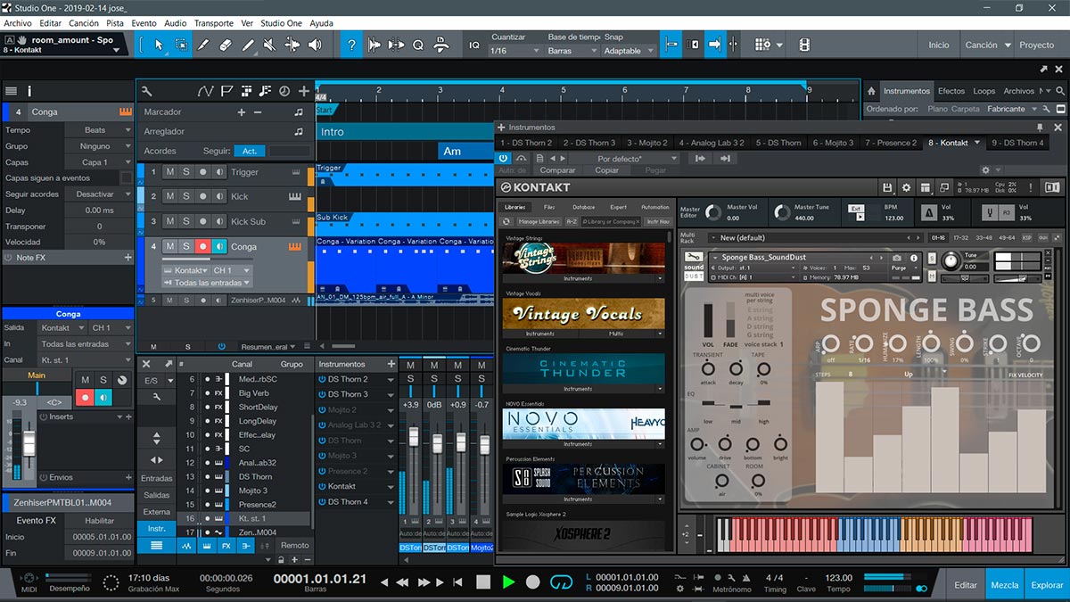Toggle the Act. follow chords button

tap(250, 151)
